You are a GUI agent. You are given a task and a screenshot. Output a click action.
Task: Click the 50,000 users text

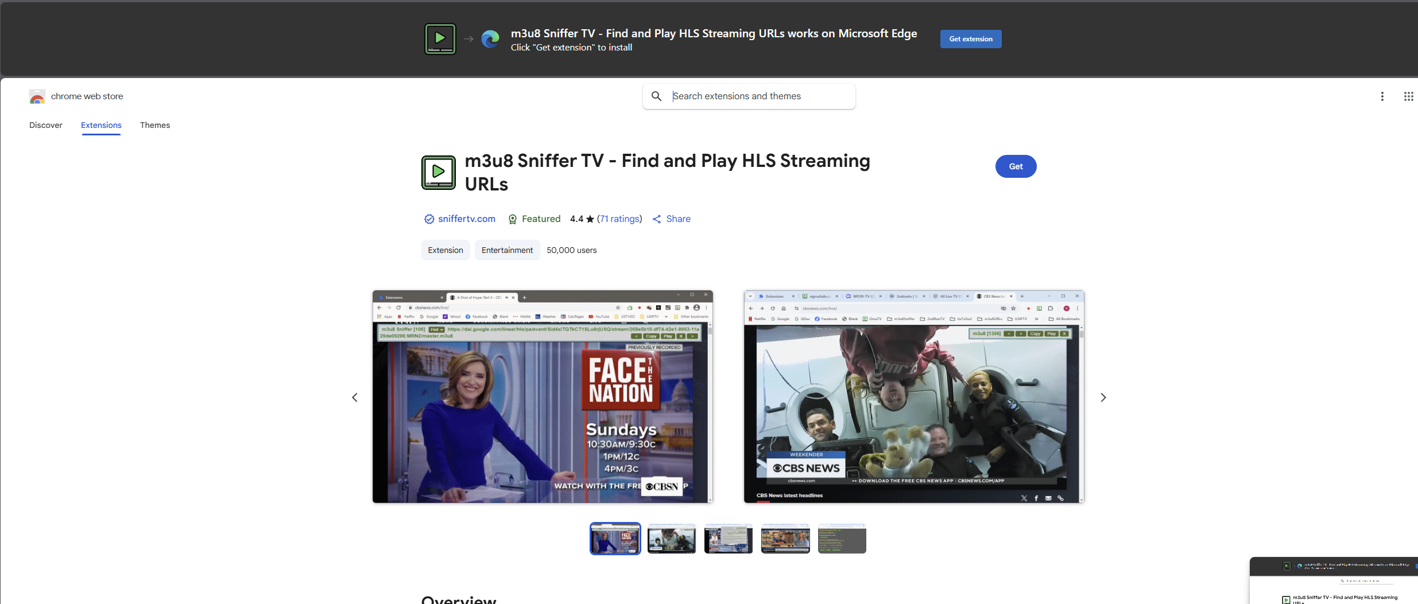571,250
